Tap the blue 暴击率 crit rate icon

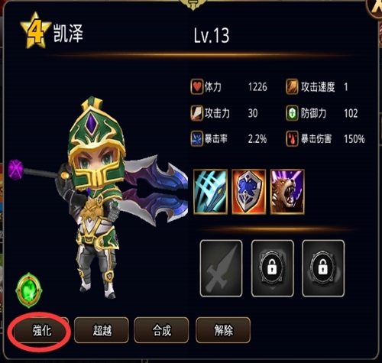click(x=197, y=138)
